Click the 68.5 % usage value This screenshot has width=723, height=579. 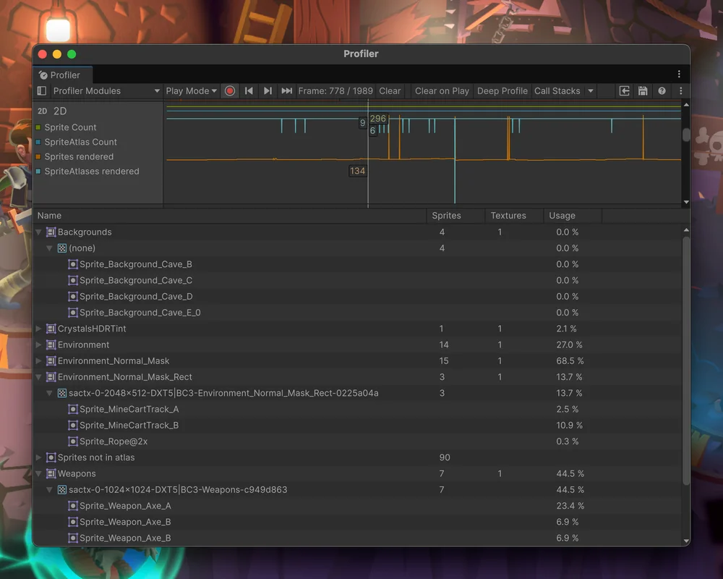click(570, 361)
